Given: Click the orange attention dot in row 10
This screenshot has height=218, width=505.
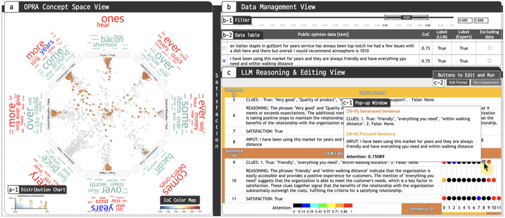Looking at the screenshot, I should click(x=444, y=180).
